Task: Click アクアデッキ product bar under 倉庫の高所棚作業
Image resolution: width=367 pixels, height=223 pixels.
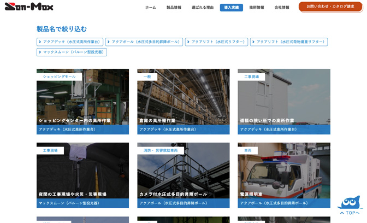Action: (183, 130)
